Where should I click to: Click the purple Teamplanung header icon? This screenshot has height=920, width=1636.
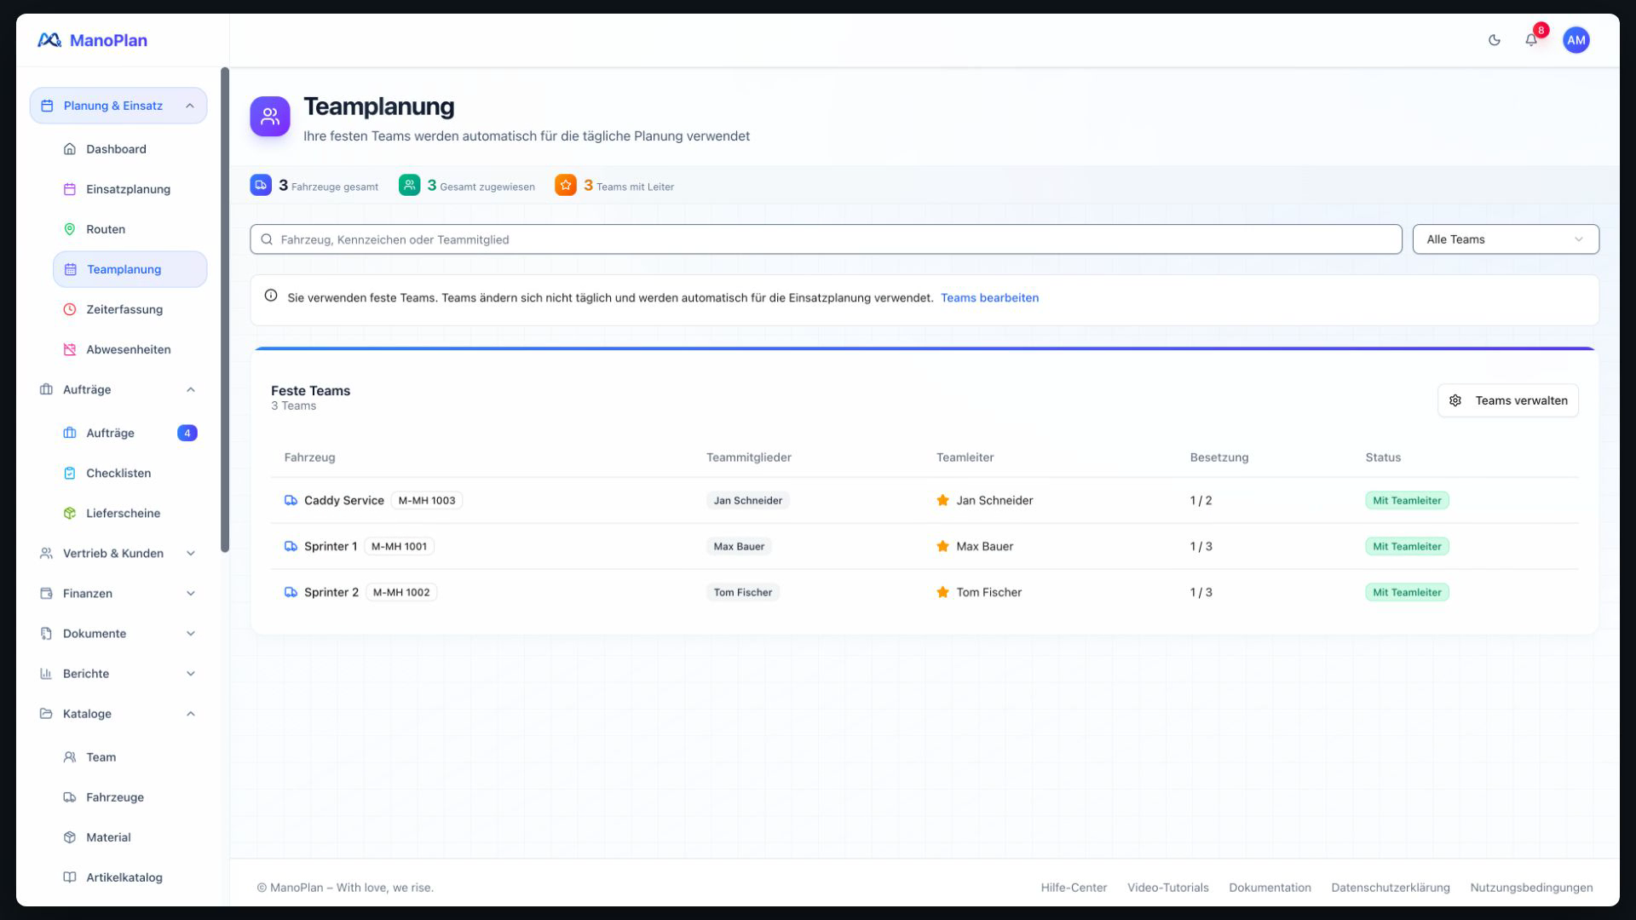pyautogui.click(x=270, y=116)
